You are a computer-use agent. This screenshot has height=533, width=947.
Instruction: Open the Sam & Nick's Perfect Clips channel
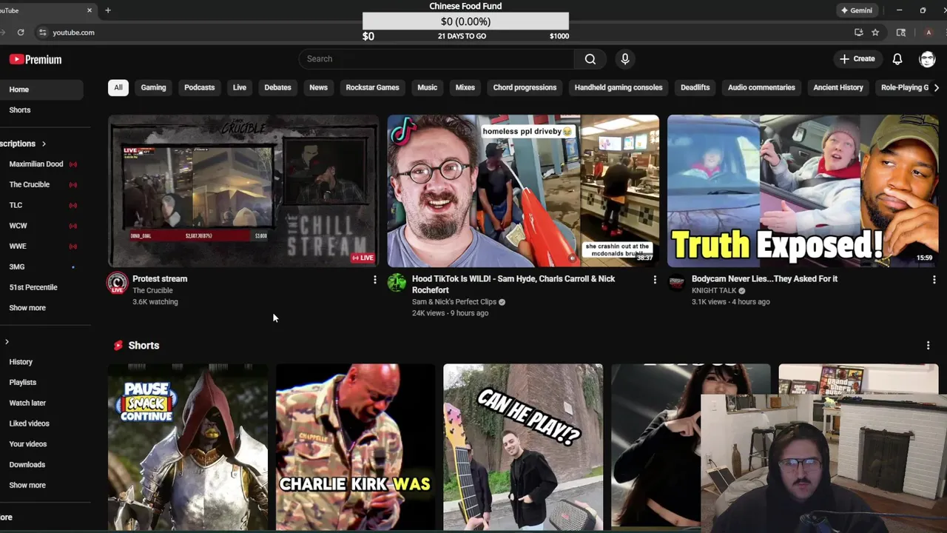[454, 302]
